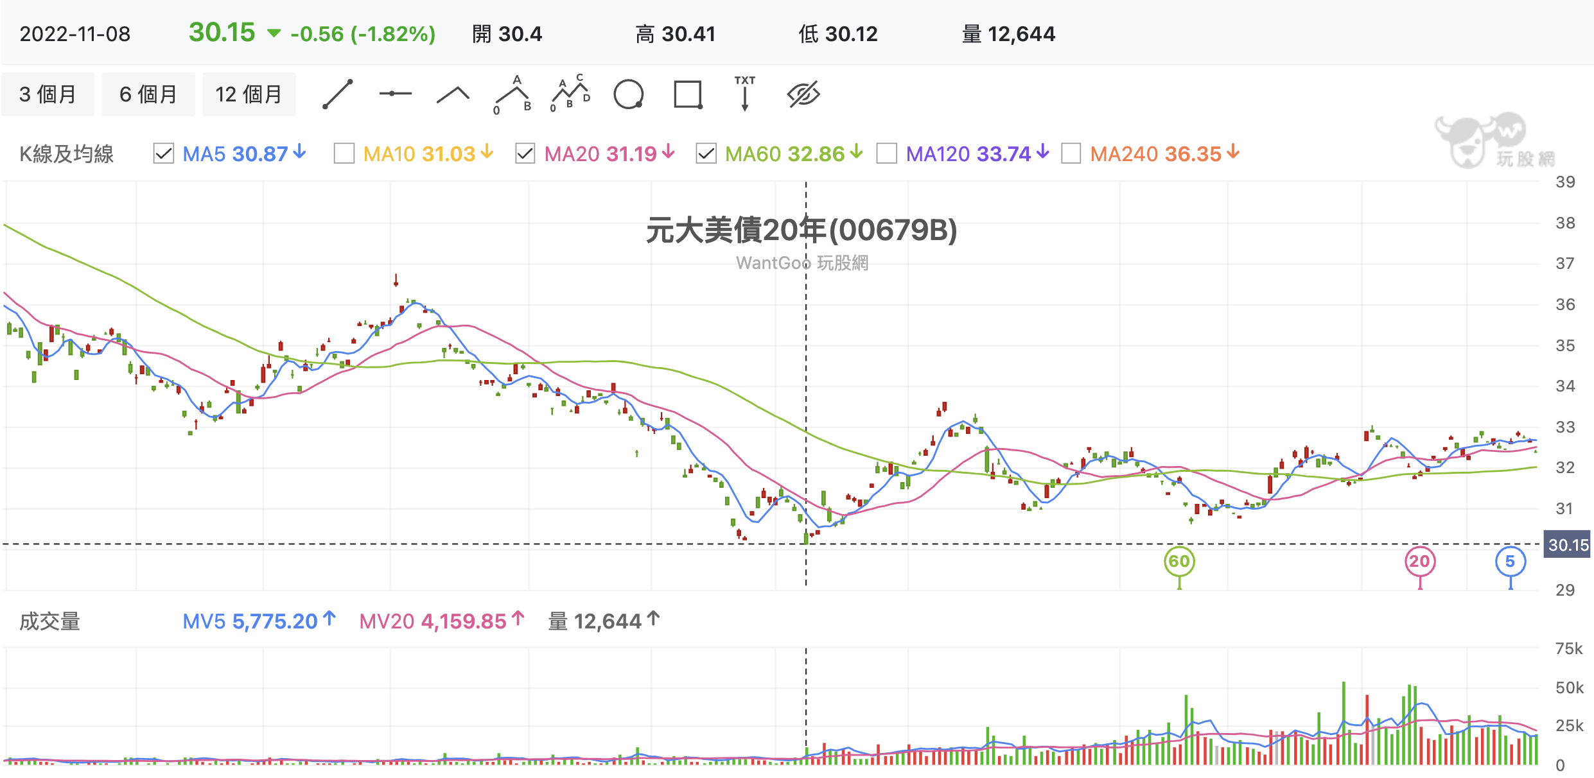Click the blue 5 MA marker
Viewport: 1594px width, 778px height.
coord(1511,562)
